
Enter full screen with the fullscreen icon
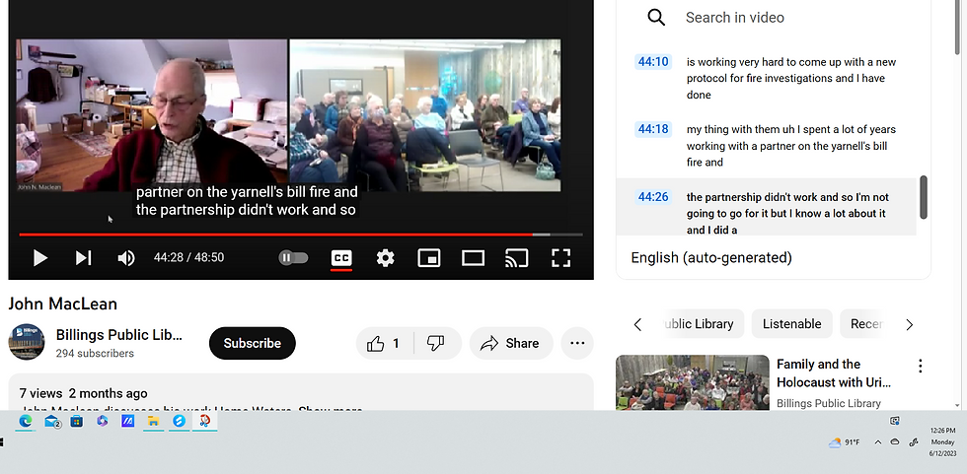point(560,258)
